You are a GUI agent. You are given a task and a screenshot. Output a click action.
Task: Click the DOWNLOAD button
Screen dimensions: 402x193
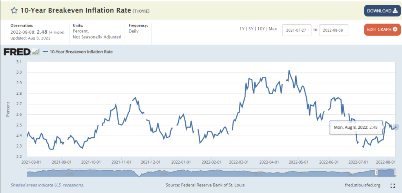[x=382, y=11]
